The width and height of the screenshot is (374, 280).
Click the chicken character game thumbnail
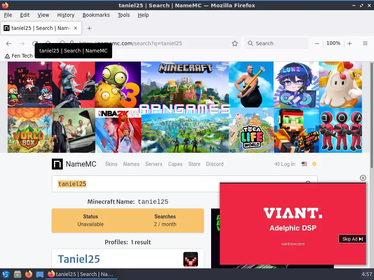[340, 85]
